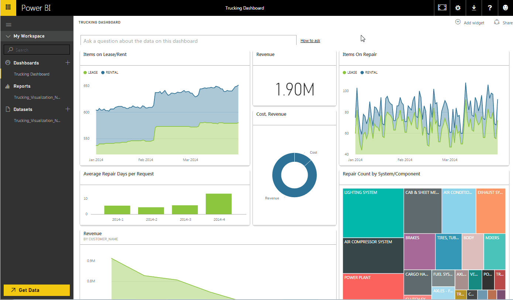Click the search magnifier icon
This screenshot has width=513, height=300.
(10, 50)
